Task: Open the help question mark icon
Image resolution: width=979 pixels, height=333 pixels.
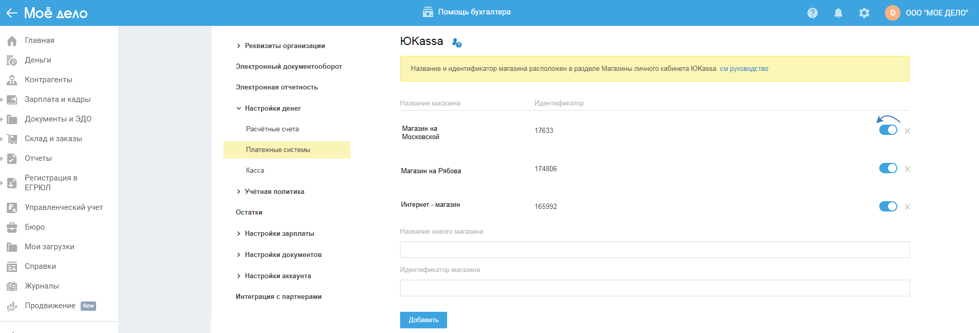Action: coord(812,13)
